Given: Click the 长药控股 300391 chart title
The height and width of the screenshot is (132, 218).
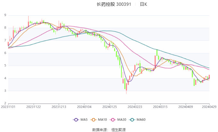Looking at the screenshot, I should (x=114, y=4).
